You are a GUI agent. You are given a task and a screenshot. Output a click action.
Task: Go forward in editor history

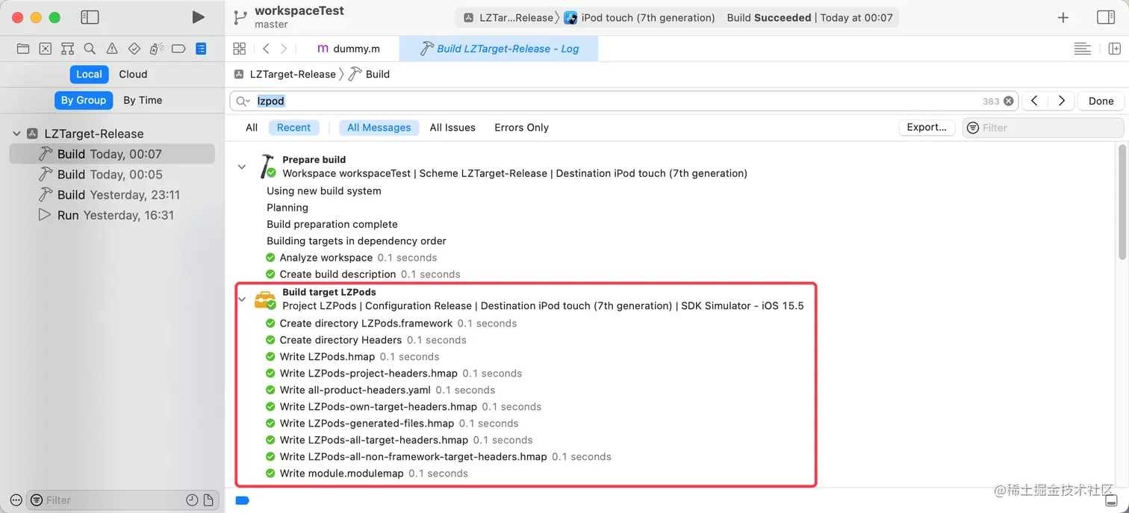click(x=284, y=49)
